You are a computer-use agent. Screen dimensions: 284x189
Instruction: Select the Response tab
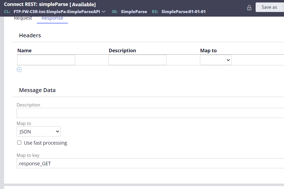point(52,18)
